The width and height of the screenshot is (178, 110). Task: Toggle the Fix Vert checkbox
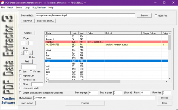point(31,71)
